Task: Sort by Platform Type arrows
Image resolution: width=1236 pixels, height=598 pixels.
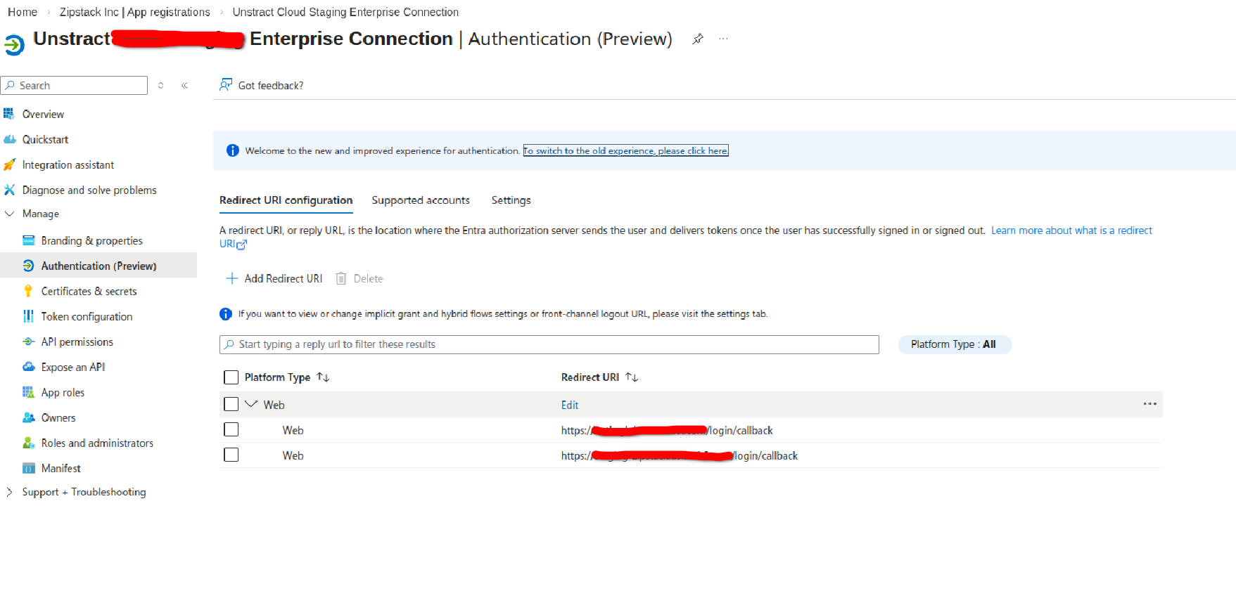Action: click(x=323, y=377)
